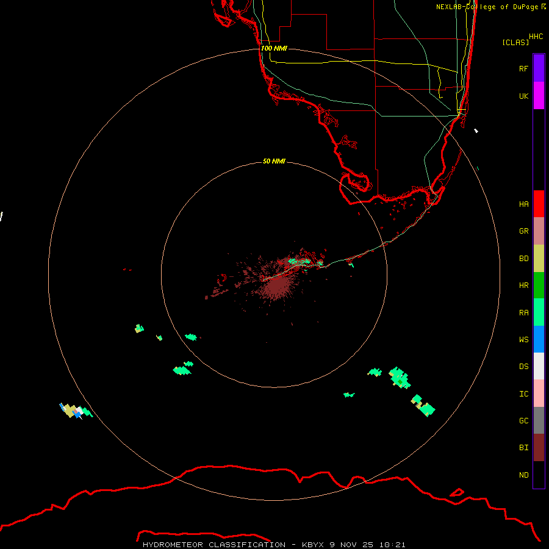Click the 10:21 timestamp
549x549 pixels.
click(392, 545)
